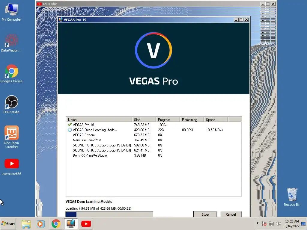The image size is (307, 230).
Task: Click the Loading status text
Action: click(98, 208)
